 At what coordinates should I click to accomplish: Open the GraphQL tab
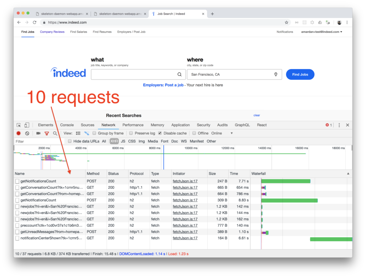242,125
